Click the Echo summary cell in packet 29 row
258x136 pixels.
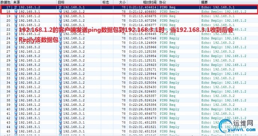[218, 60]
